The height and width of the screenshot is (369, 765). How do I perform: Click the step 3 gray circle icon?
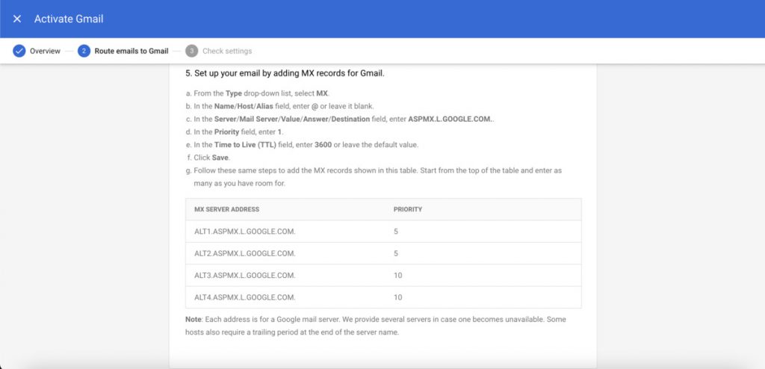point(192,51)
